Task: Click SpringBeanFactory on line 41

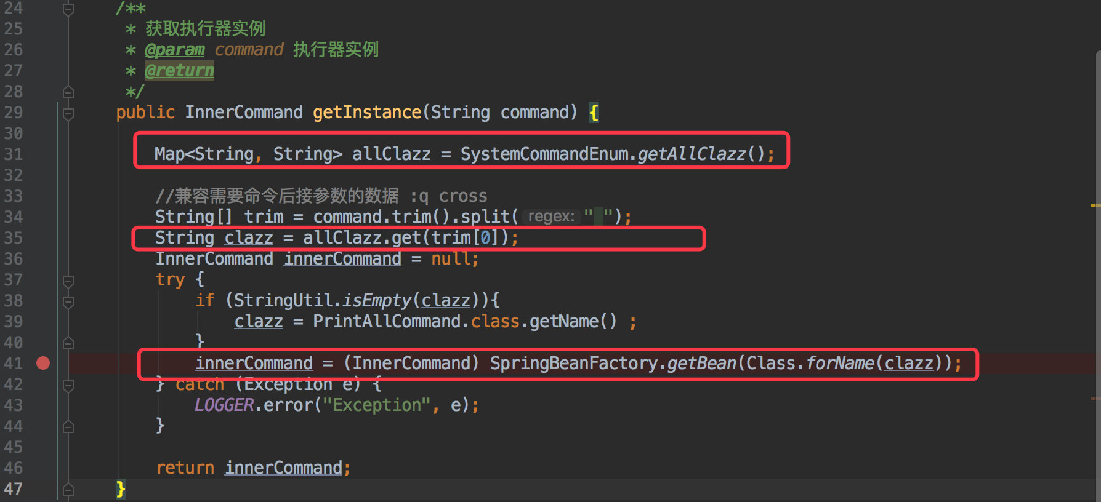Action: (x=574, y=363)
